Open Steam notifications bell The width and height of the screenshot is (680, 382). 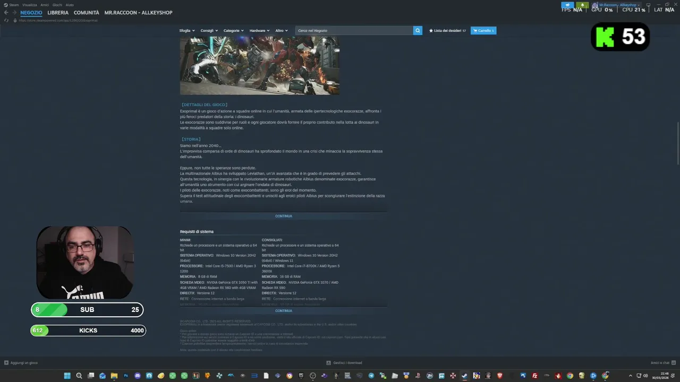pyautogui.click(x=582, y=5)
